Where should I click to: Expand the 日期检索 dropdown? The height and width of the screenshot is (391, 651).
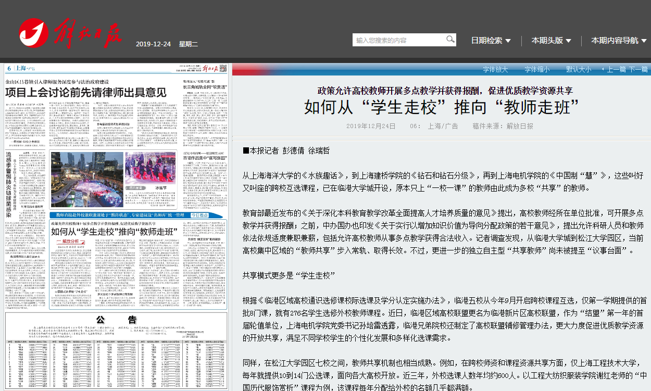[491, 41]
